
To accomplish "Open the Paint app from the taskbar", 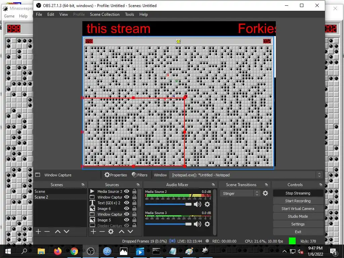I will [x=189, y=251].
